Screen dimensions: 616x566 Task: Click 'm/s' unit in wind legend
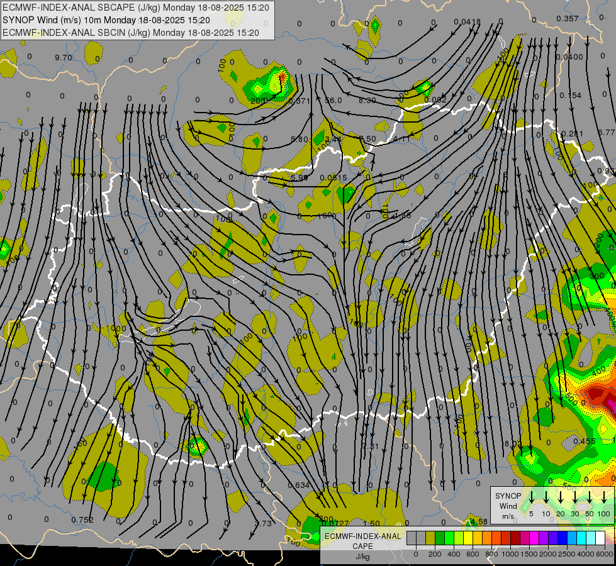click(x=508, y=516)
